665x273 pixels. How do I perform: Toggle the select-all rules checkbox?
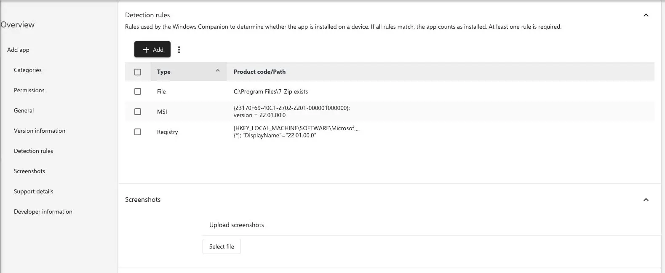pyautogui.click(x=138, y=72)
